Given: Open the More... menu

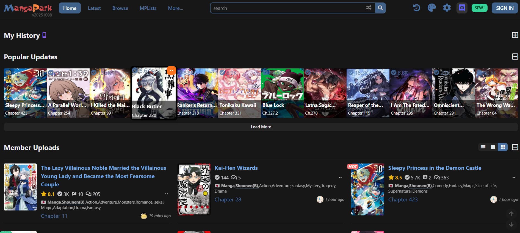Looking at the screenshot, I should click(175, 8).
